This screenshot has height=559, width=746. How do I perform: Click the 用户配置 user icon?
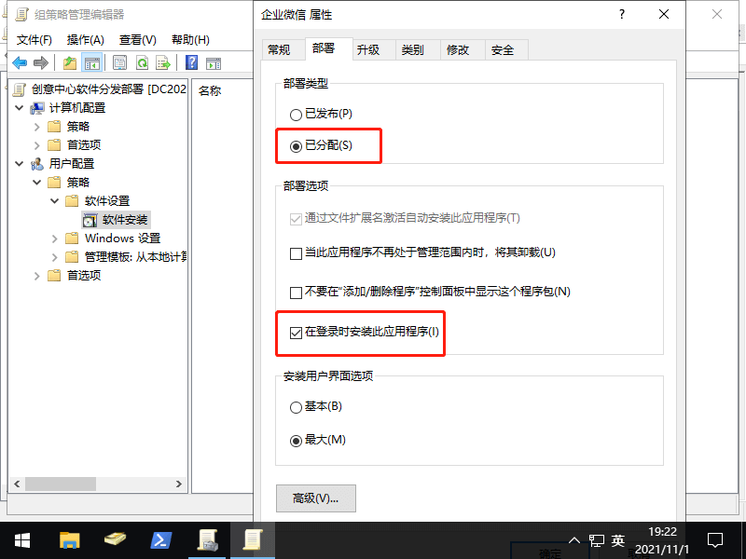tap(37, 164)
